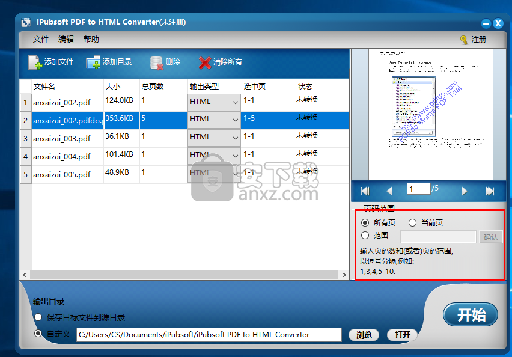The image size is (512, 357).
Task: Click the 清除所有 label text
Action: click(228, 62)
